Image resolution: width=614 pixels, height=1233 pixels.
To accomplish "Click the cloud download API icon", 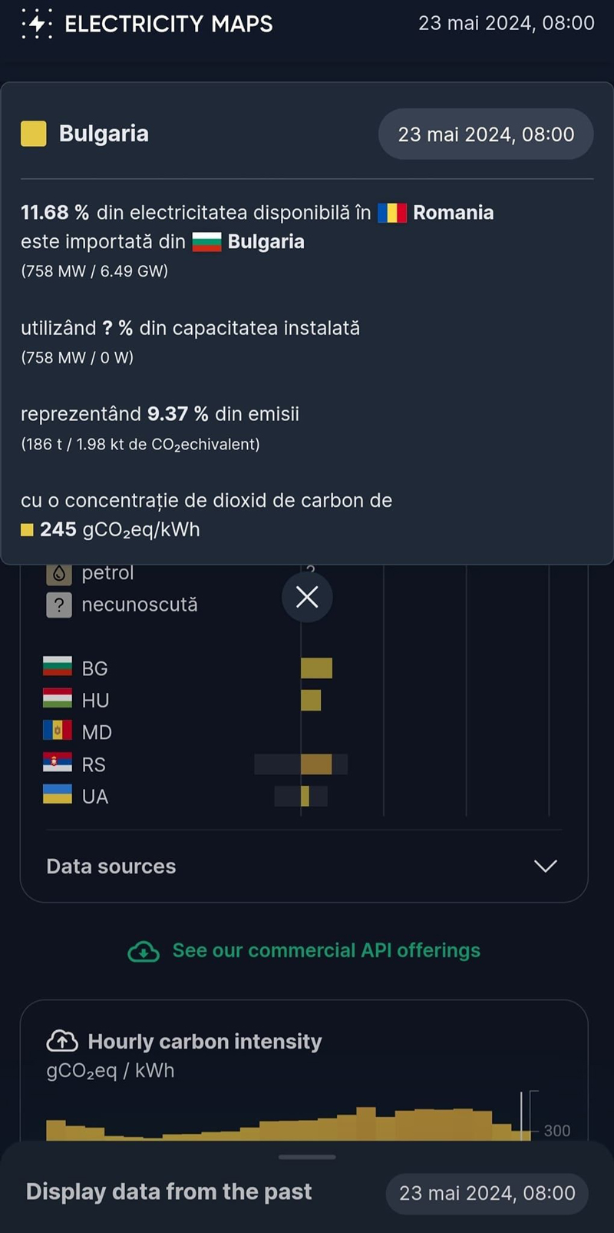I will tap(144, 952).
